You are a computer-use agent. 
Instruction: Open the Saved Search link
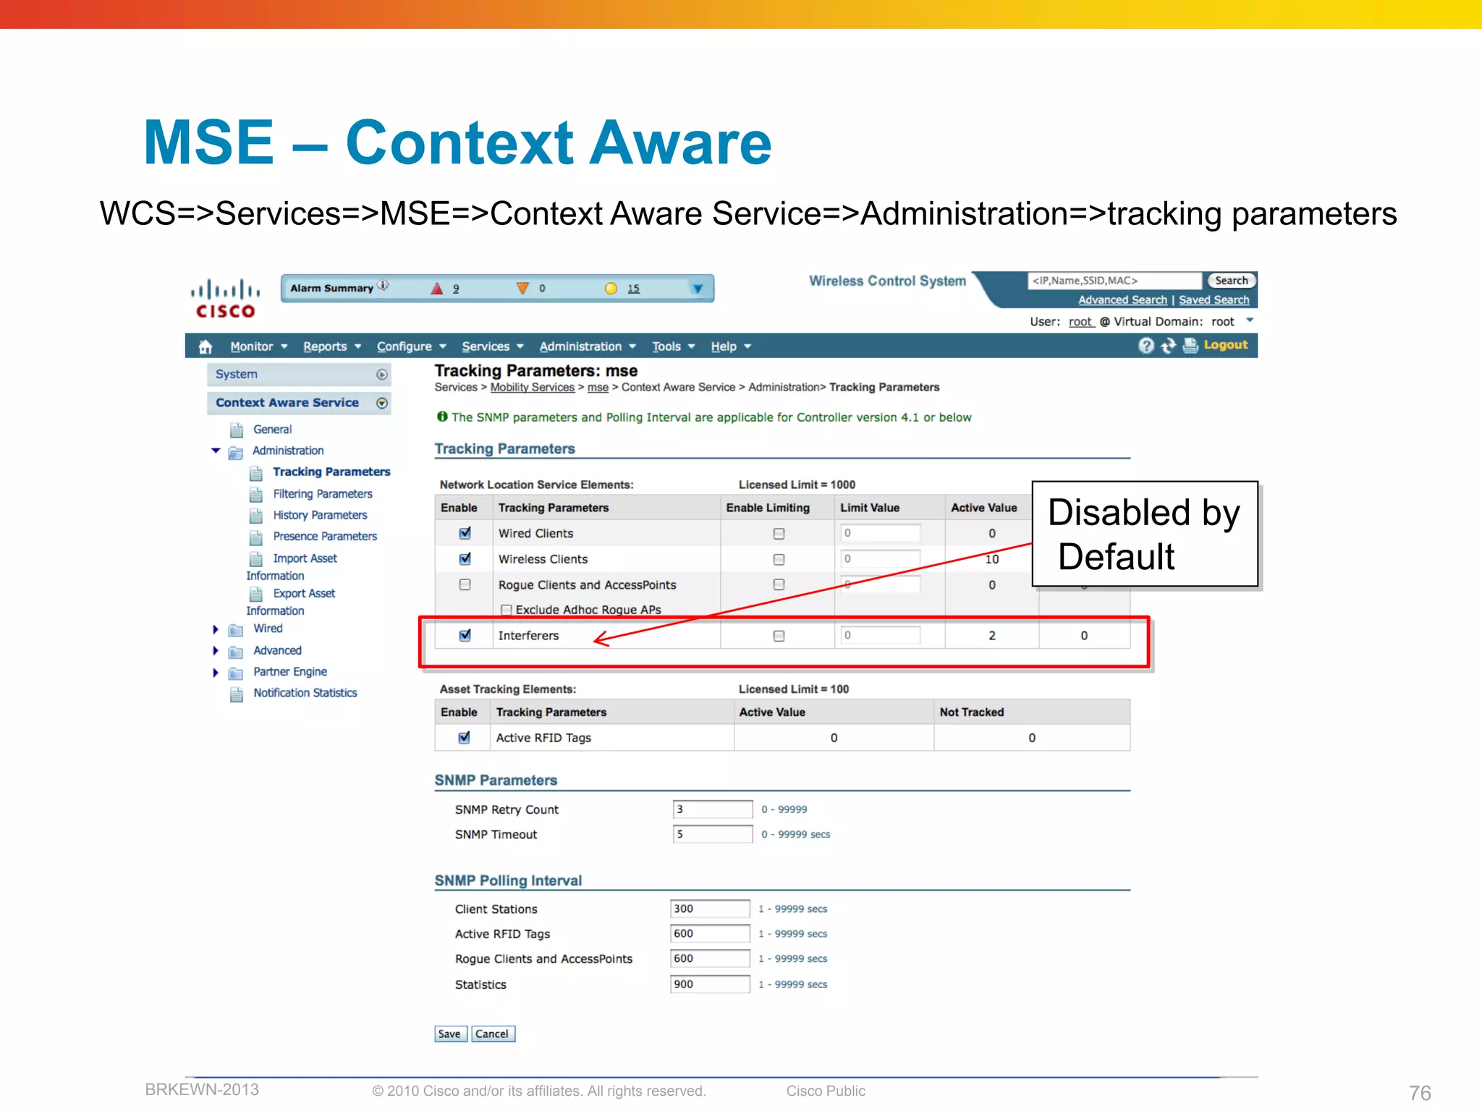[1214, 300]
